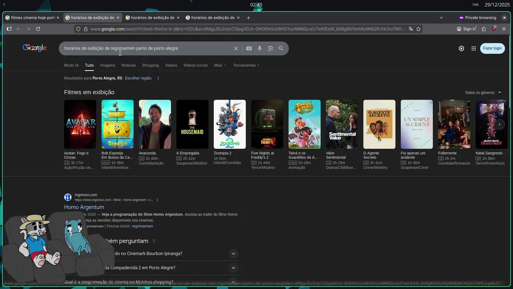
Task: Select the Vídeos search tab
Action: pyautogui.click(x=171, y=65)
